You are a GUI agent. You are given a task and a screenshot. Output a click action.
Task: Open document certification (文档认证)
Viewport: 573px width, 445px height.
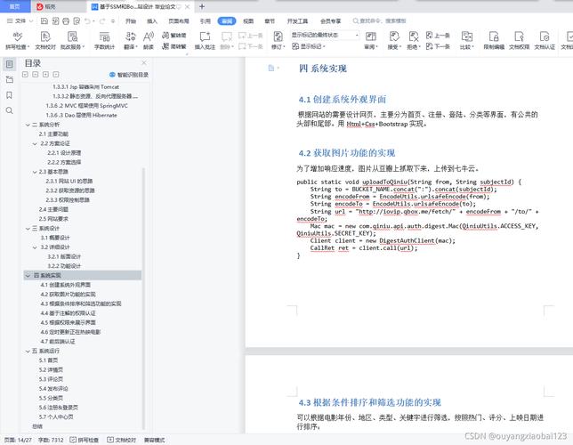pos(545,40)
